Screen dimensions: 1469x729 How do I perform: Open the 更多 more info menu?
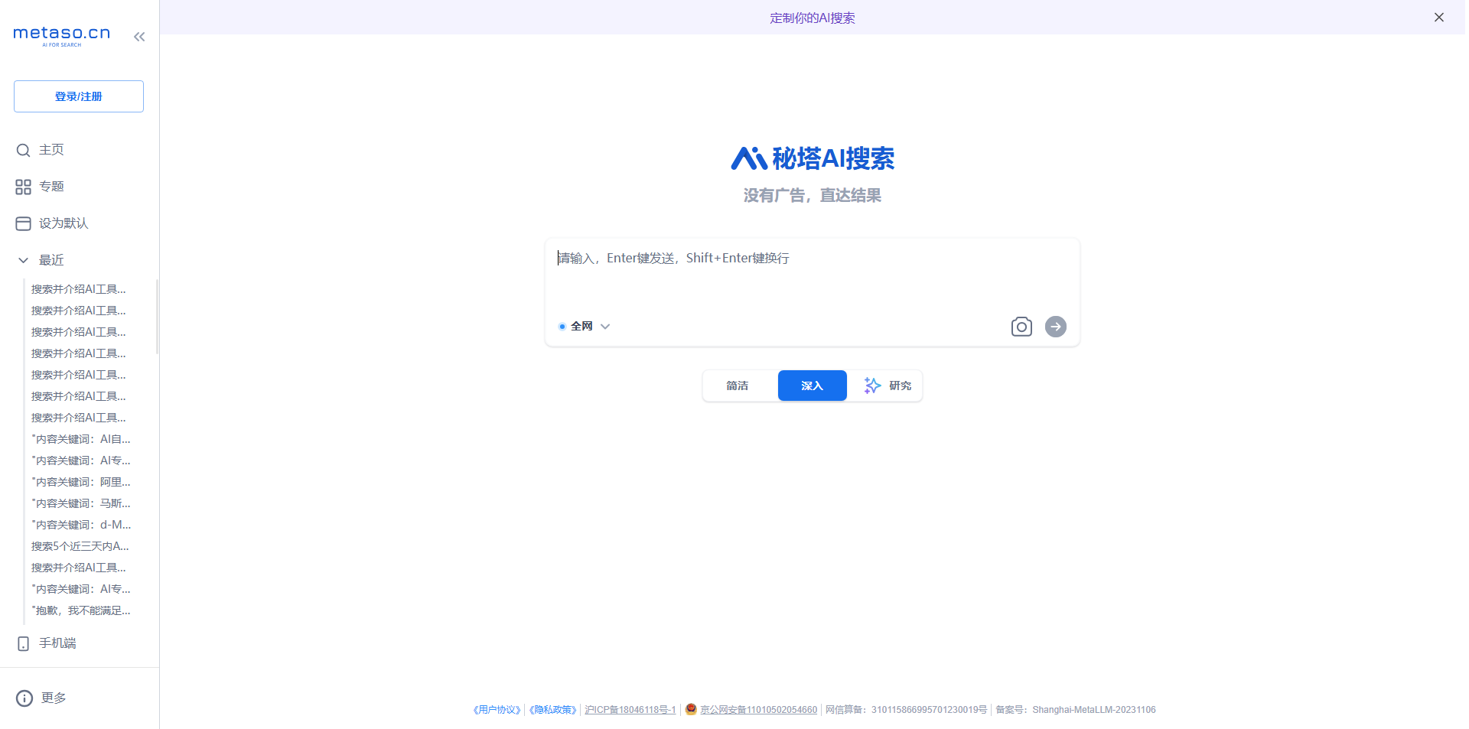(x=41, y=698)
